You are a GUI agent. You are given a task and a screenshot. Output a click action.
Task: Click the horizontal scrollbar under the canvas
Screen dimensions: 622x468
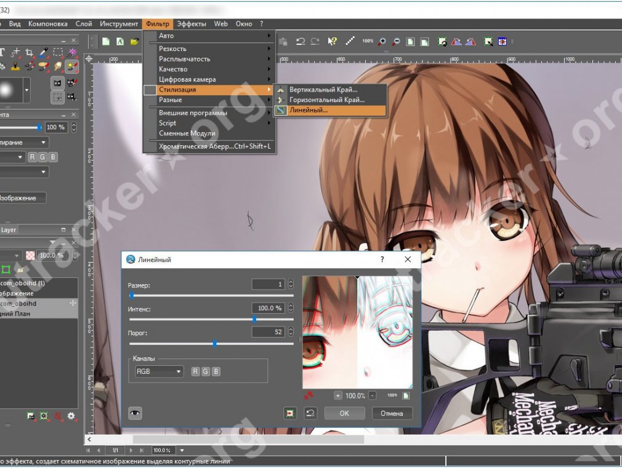pos(248,440)
